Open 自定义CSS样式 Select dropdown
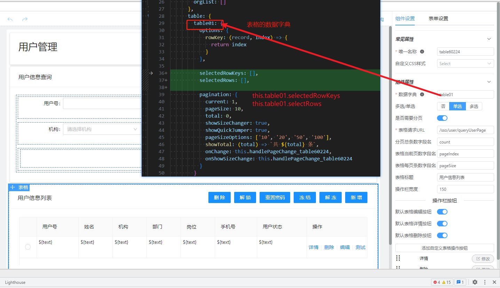The height and width of the screenshot is (288, 500). [x=466, y=63]
